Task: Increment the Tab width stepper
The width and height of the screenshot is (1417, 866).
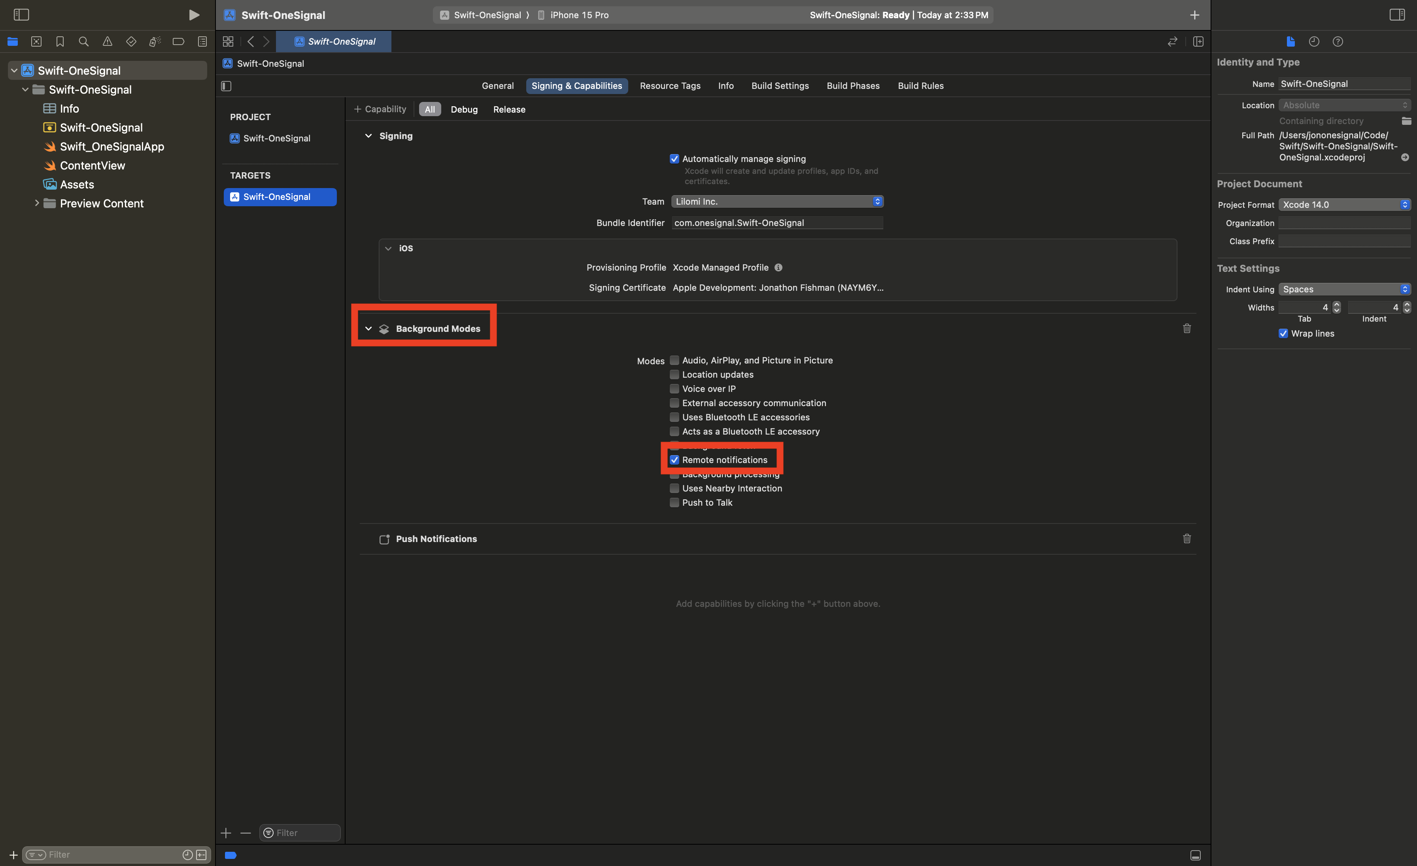Action: coord(1336,304)
